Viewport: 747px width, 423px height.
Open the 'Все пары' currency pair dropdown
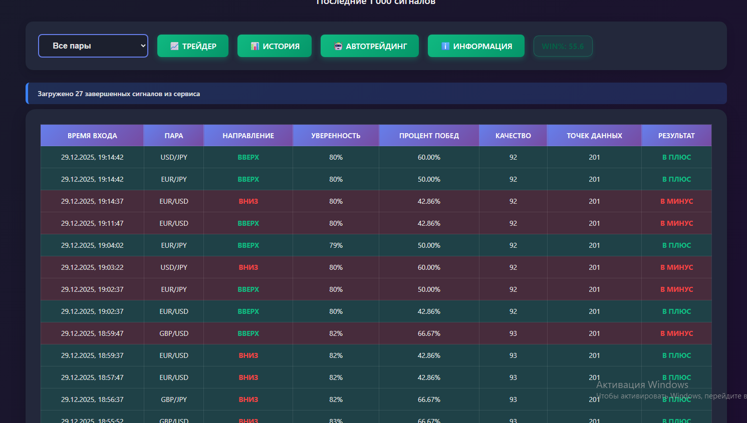pos(93,46)
